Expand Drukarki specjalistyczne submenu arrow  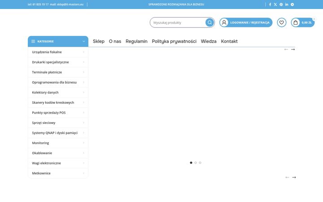pos(83,62)
